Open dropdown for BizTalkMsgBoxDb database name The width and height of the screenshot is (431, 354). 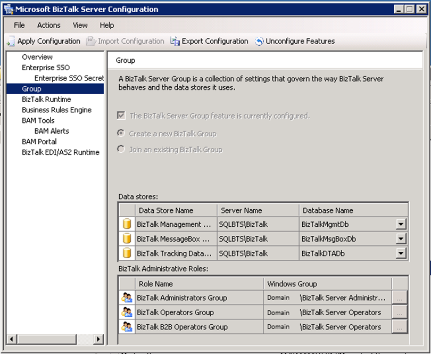[x=401, y=239]
